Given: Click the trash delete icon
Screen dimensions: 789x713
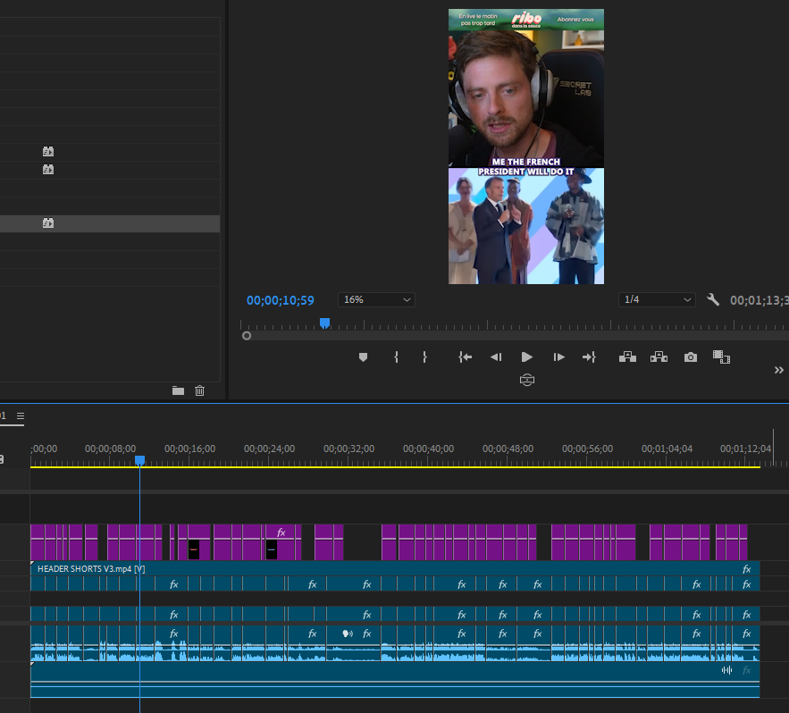Looking at the screenshot, I should 200,390.
